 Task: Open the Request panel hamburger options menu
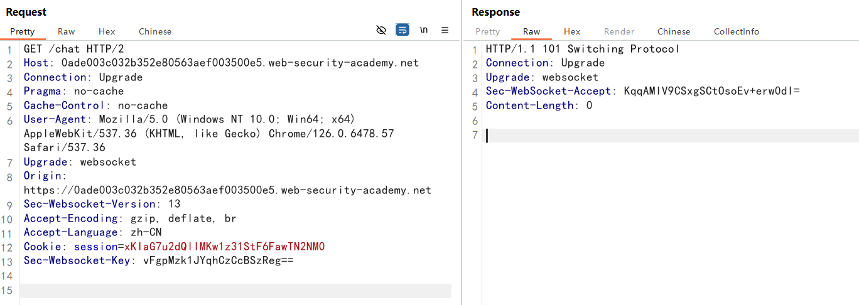(445, 30)
